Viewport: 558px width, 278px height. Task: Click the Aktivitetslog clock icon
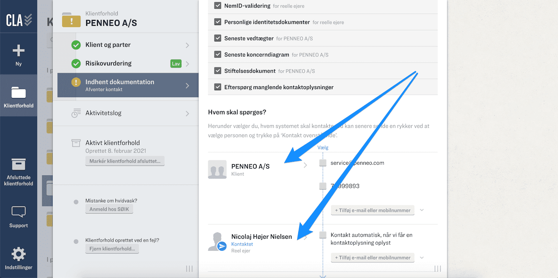76,113
